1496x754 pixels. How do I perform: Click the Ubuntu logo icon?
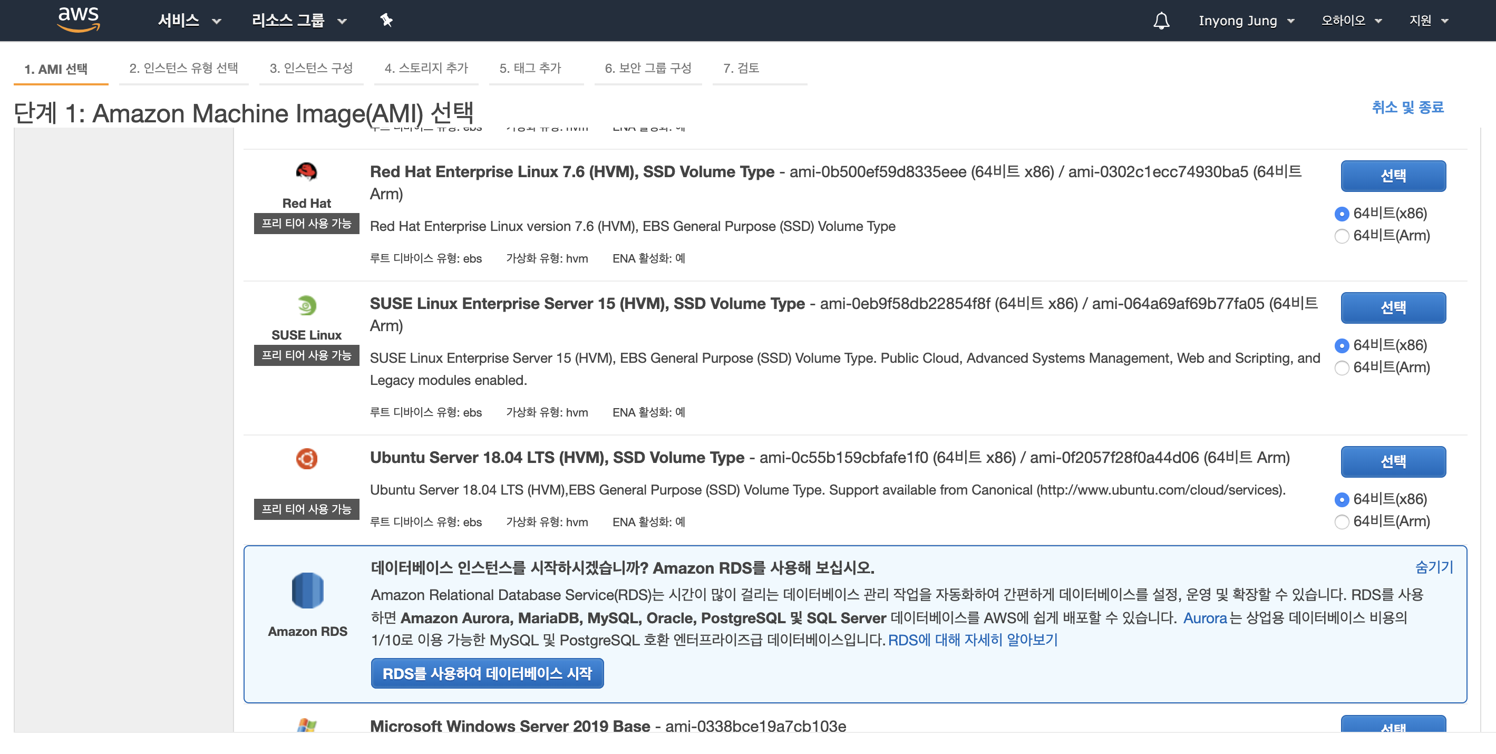coord(307,458)
